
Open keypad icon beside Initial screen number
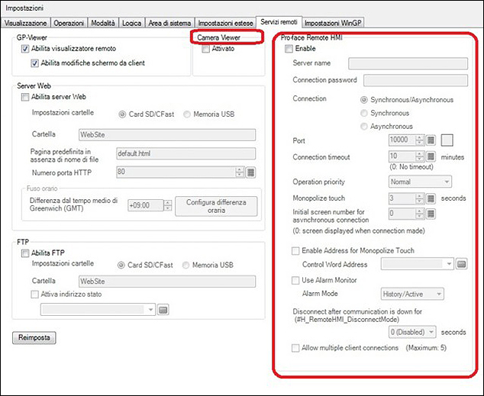(431, 214)
